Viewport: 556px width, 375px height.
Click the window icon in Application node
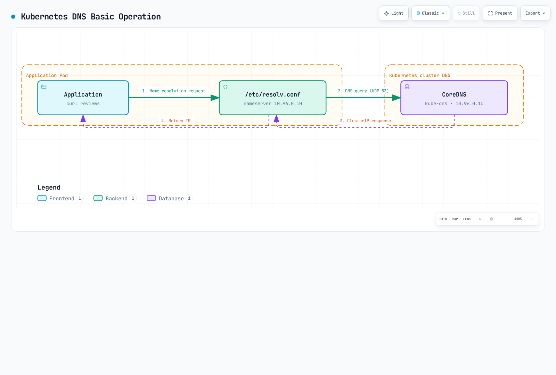pos(44,87)
